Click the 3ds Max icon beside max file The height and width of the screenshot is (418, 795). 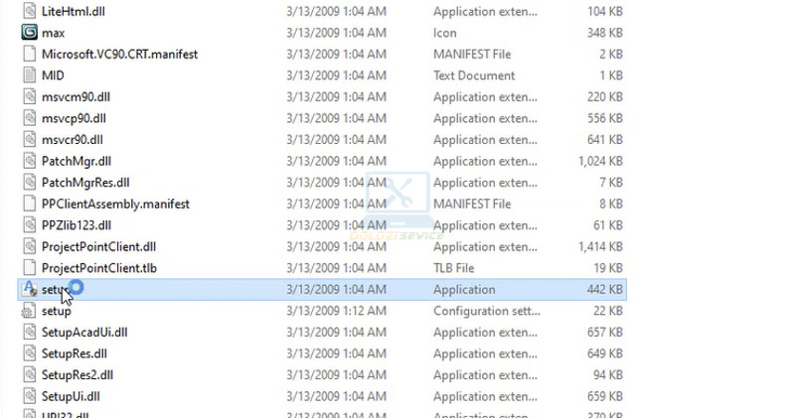pos(29,33)
